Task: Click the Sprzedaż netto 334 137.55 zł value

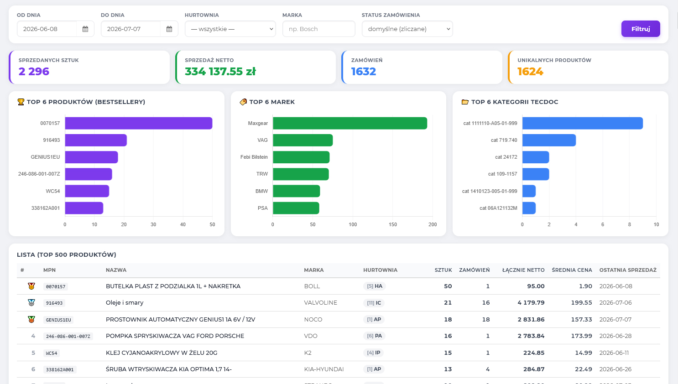Action: (x=220, y=72)
